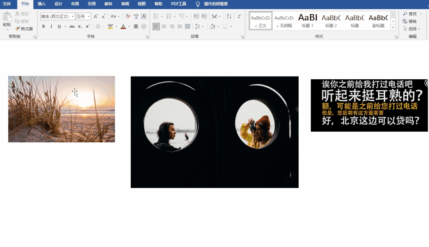
Task: Click the increase indent icon
Action: [x=204, y=16]
